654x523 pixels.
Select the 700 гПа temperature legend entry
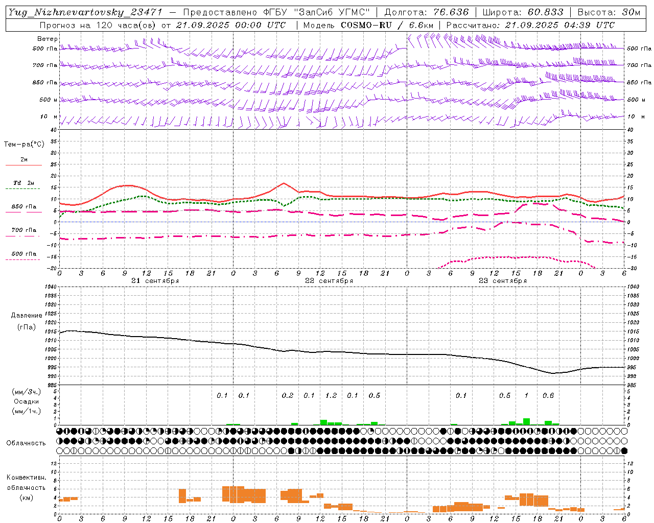pyautogui.click(x=24, y=232)
